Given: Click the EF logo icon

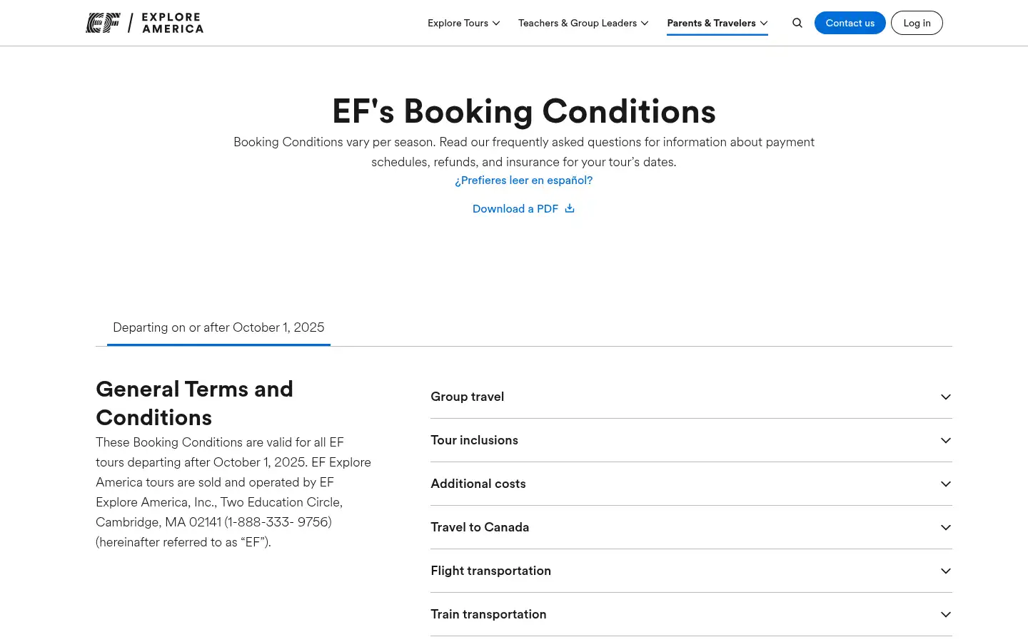Looking at the screenshot, I should click(103, 23).
